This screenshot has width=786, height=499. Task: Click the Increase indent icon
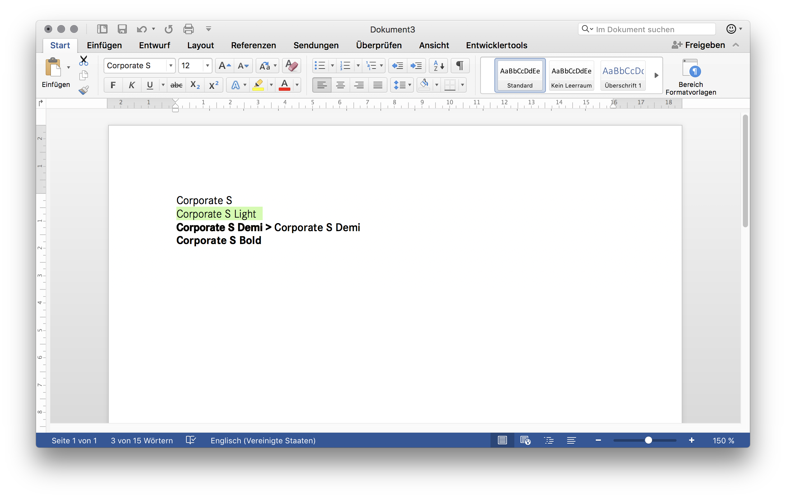(x=416, y=66)
